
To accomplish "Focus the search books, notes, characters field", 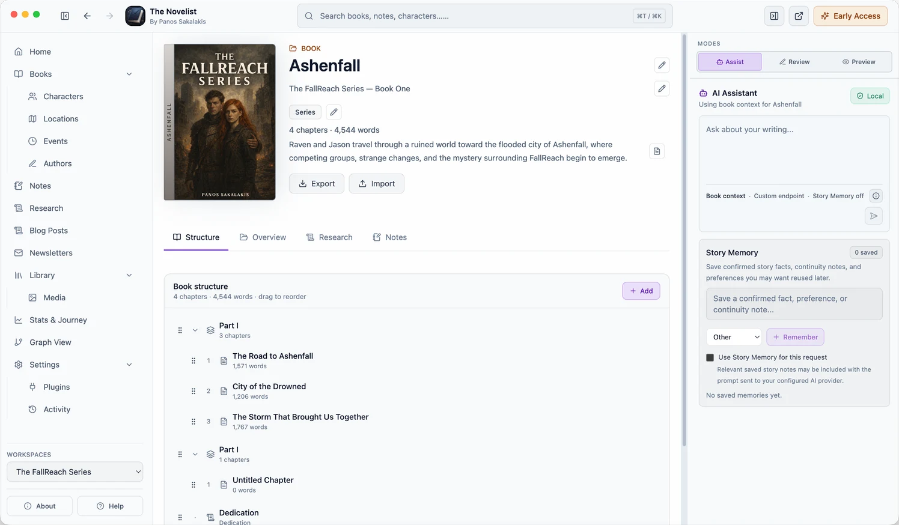I will point(484,16).
